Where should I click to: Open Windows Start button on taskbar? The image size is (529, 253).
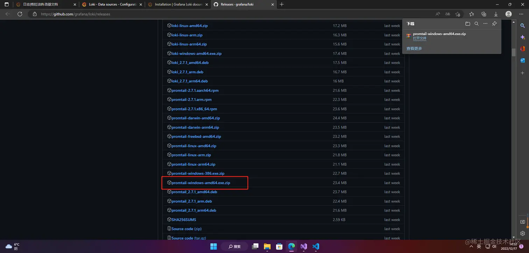click(x=214, y=246)
